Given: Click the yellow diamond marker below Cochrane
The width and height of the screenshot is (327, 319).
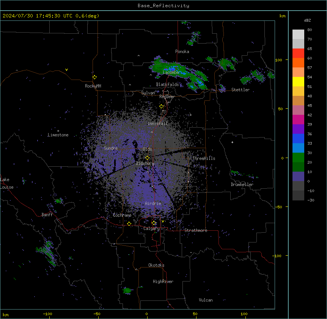Looking at the screenshot, I should 129,224.
